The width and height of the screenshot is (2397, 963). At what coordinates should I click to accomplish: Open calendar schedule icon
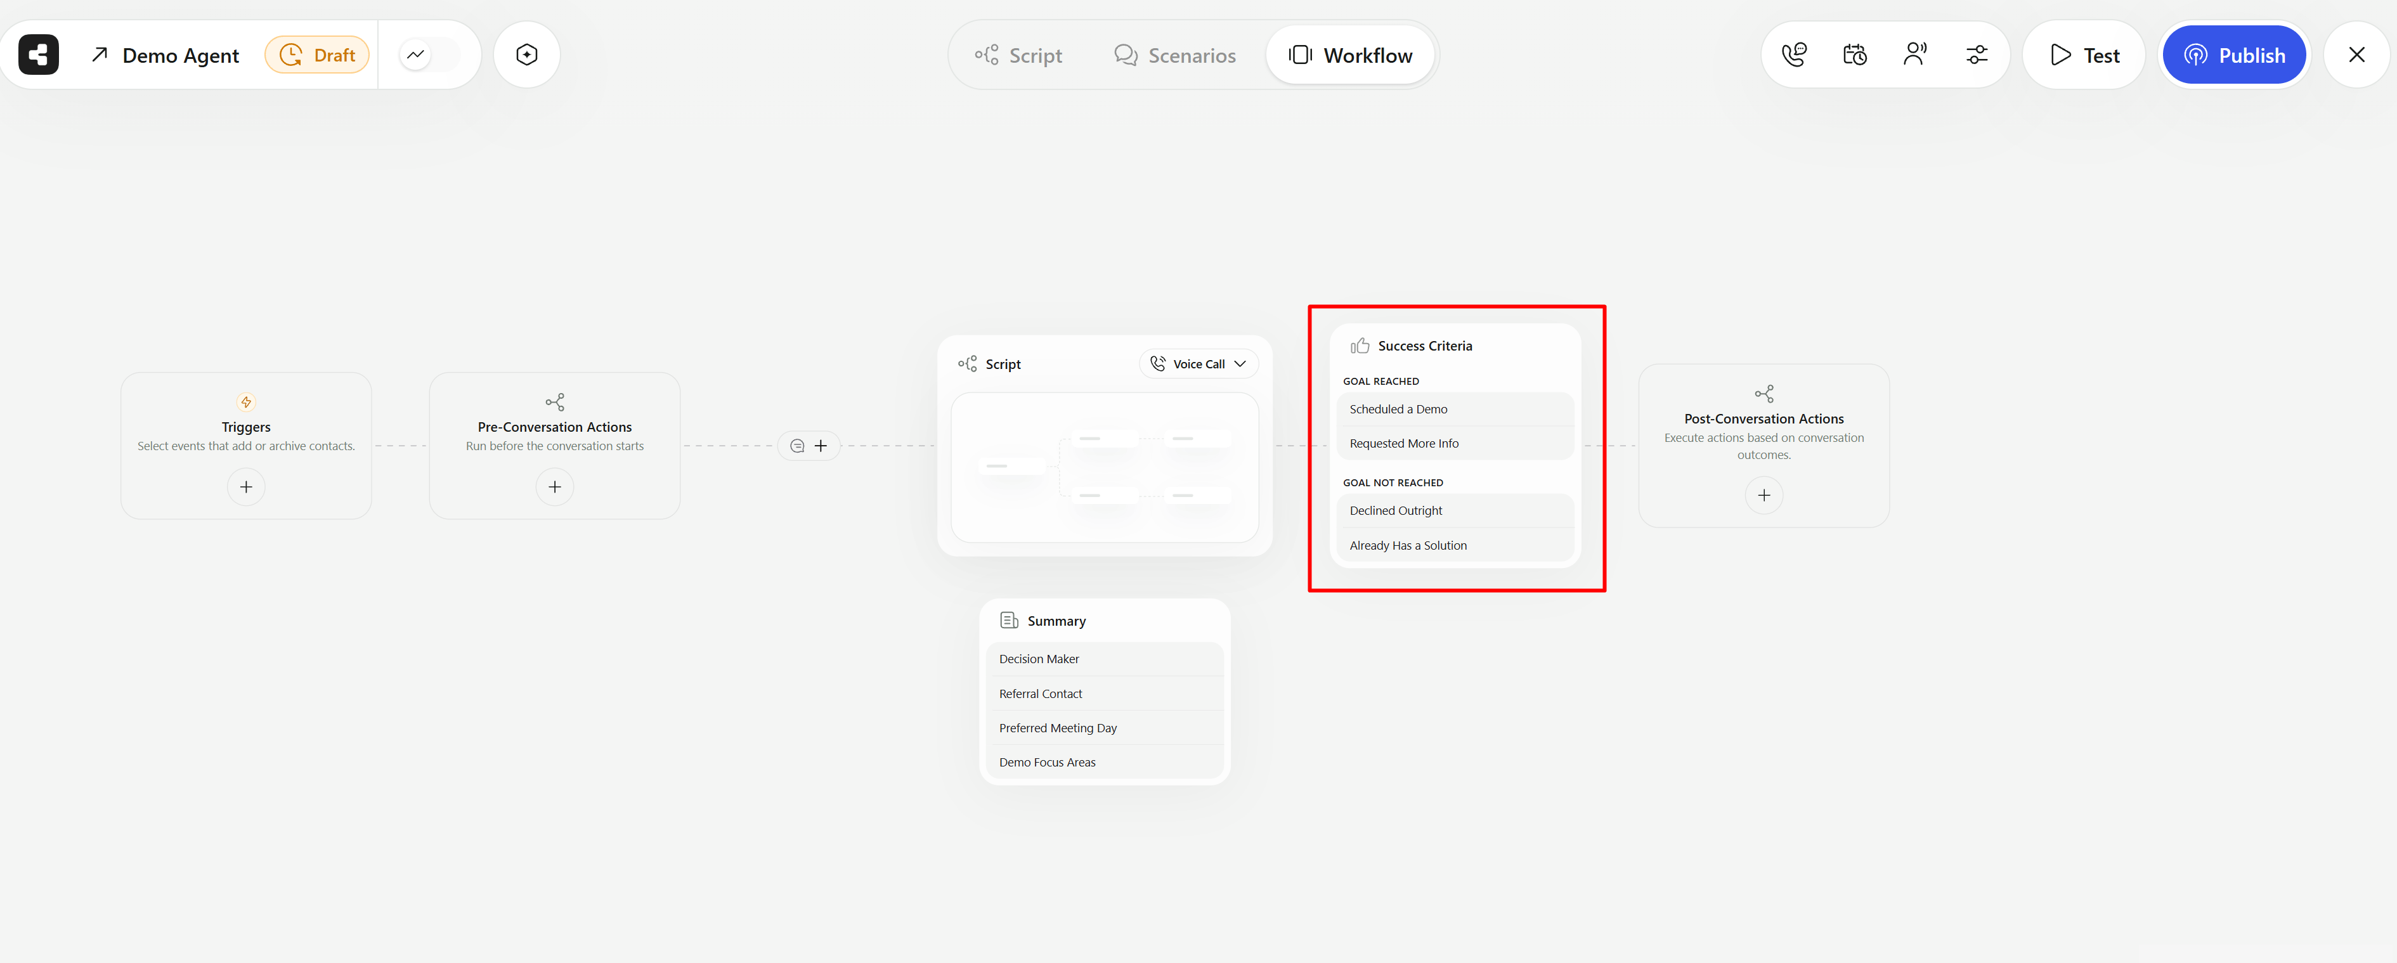tap(1855, 55)
